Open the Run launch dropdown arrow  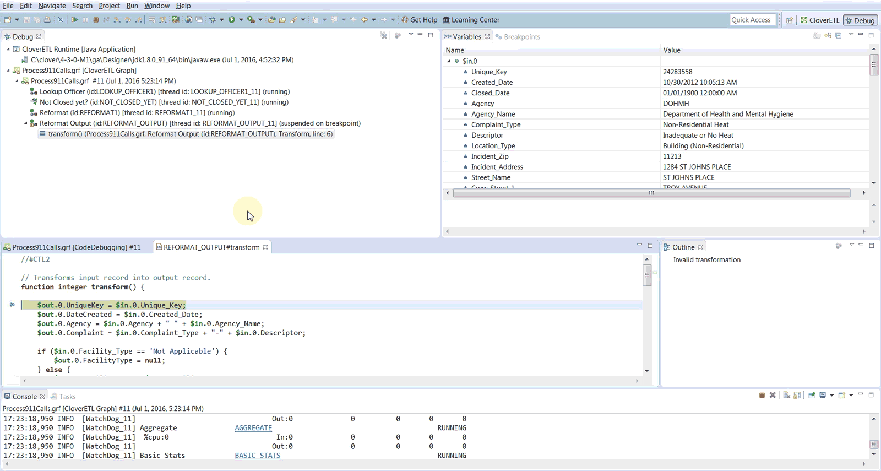(x=241, y=20)
